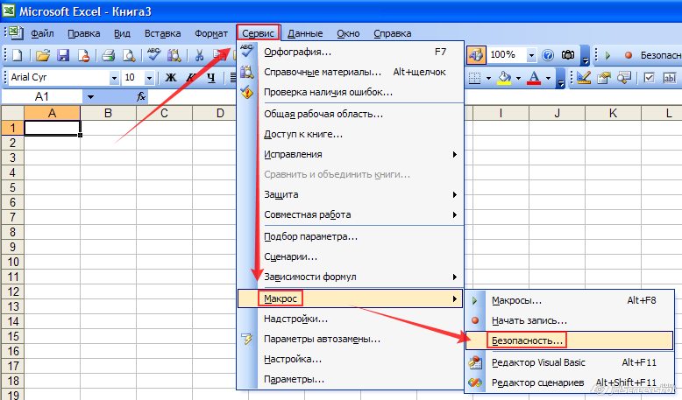Choose Проверка наличия ошибок item
The height and width of the screenshot is (400, 682).
click(351, 92)
